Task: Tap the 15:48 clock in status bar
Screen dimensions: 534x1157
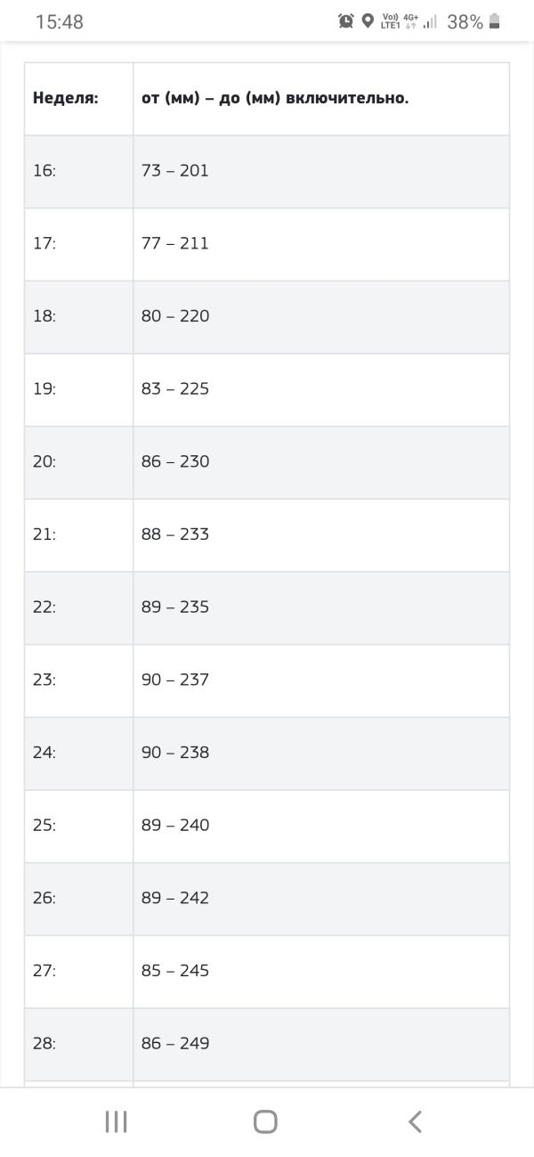Action: click(60, 22)
